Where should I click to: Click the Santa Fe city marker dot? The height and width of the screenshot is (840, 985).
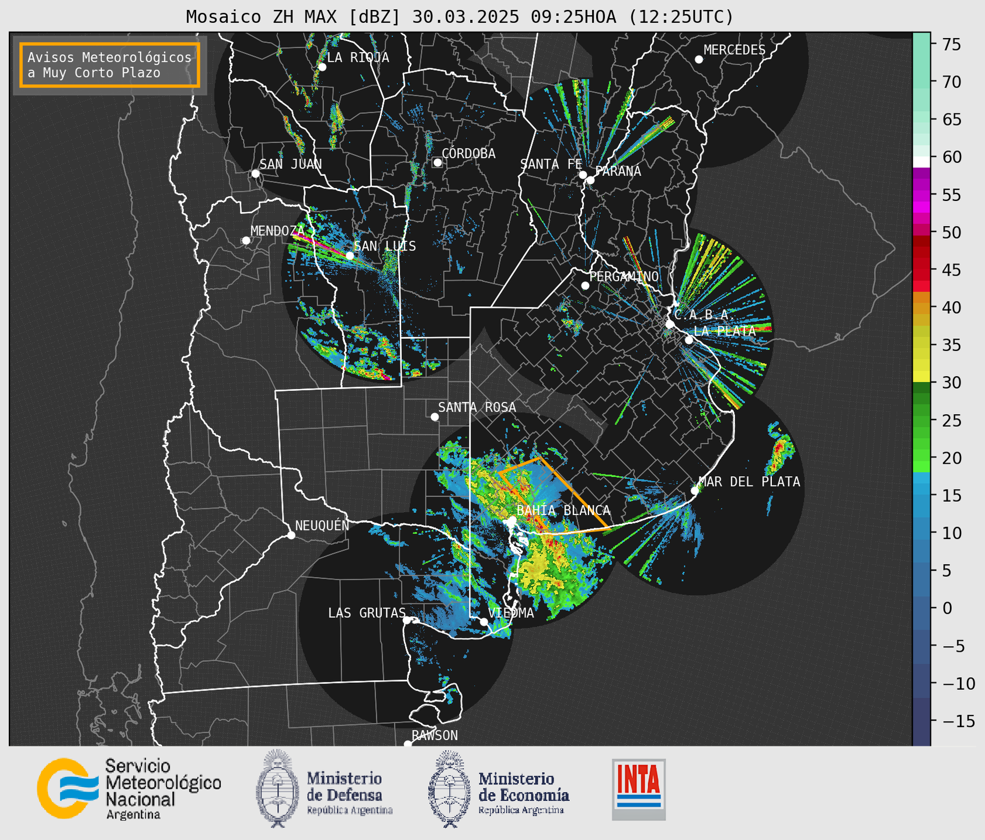coord(583,175)
